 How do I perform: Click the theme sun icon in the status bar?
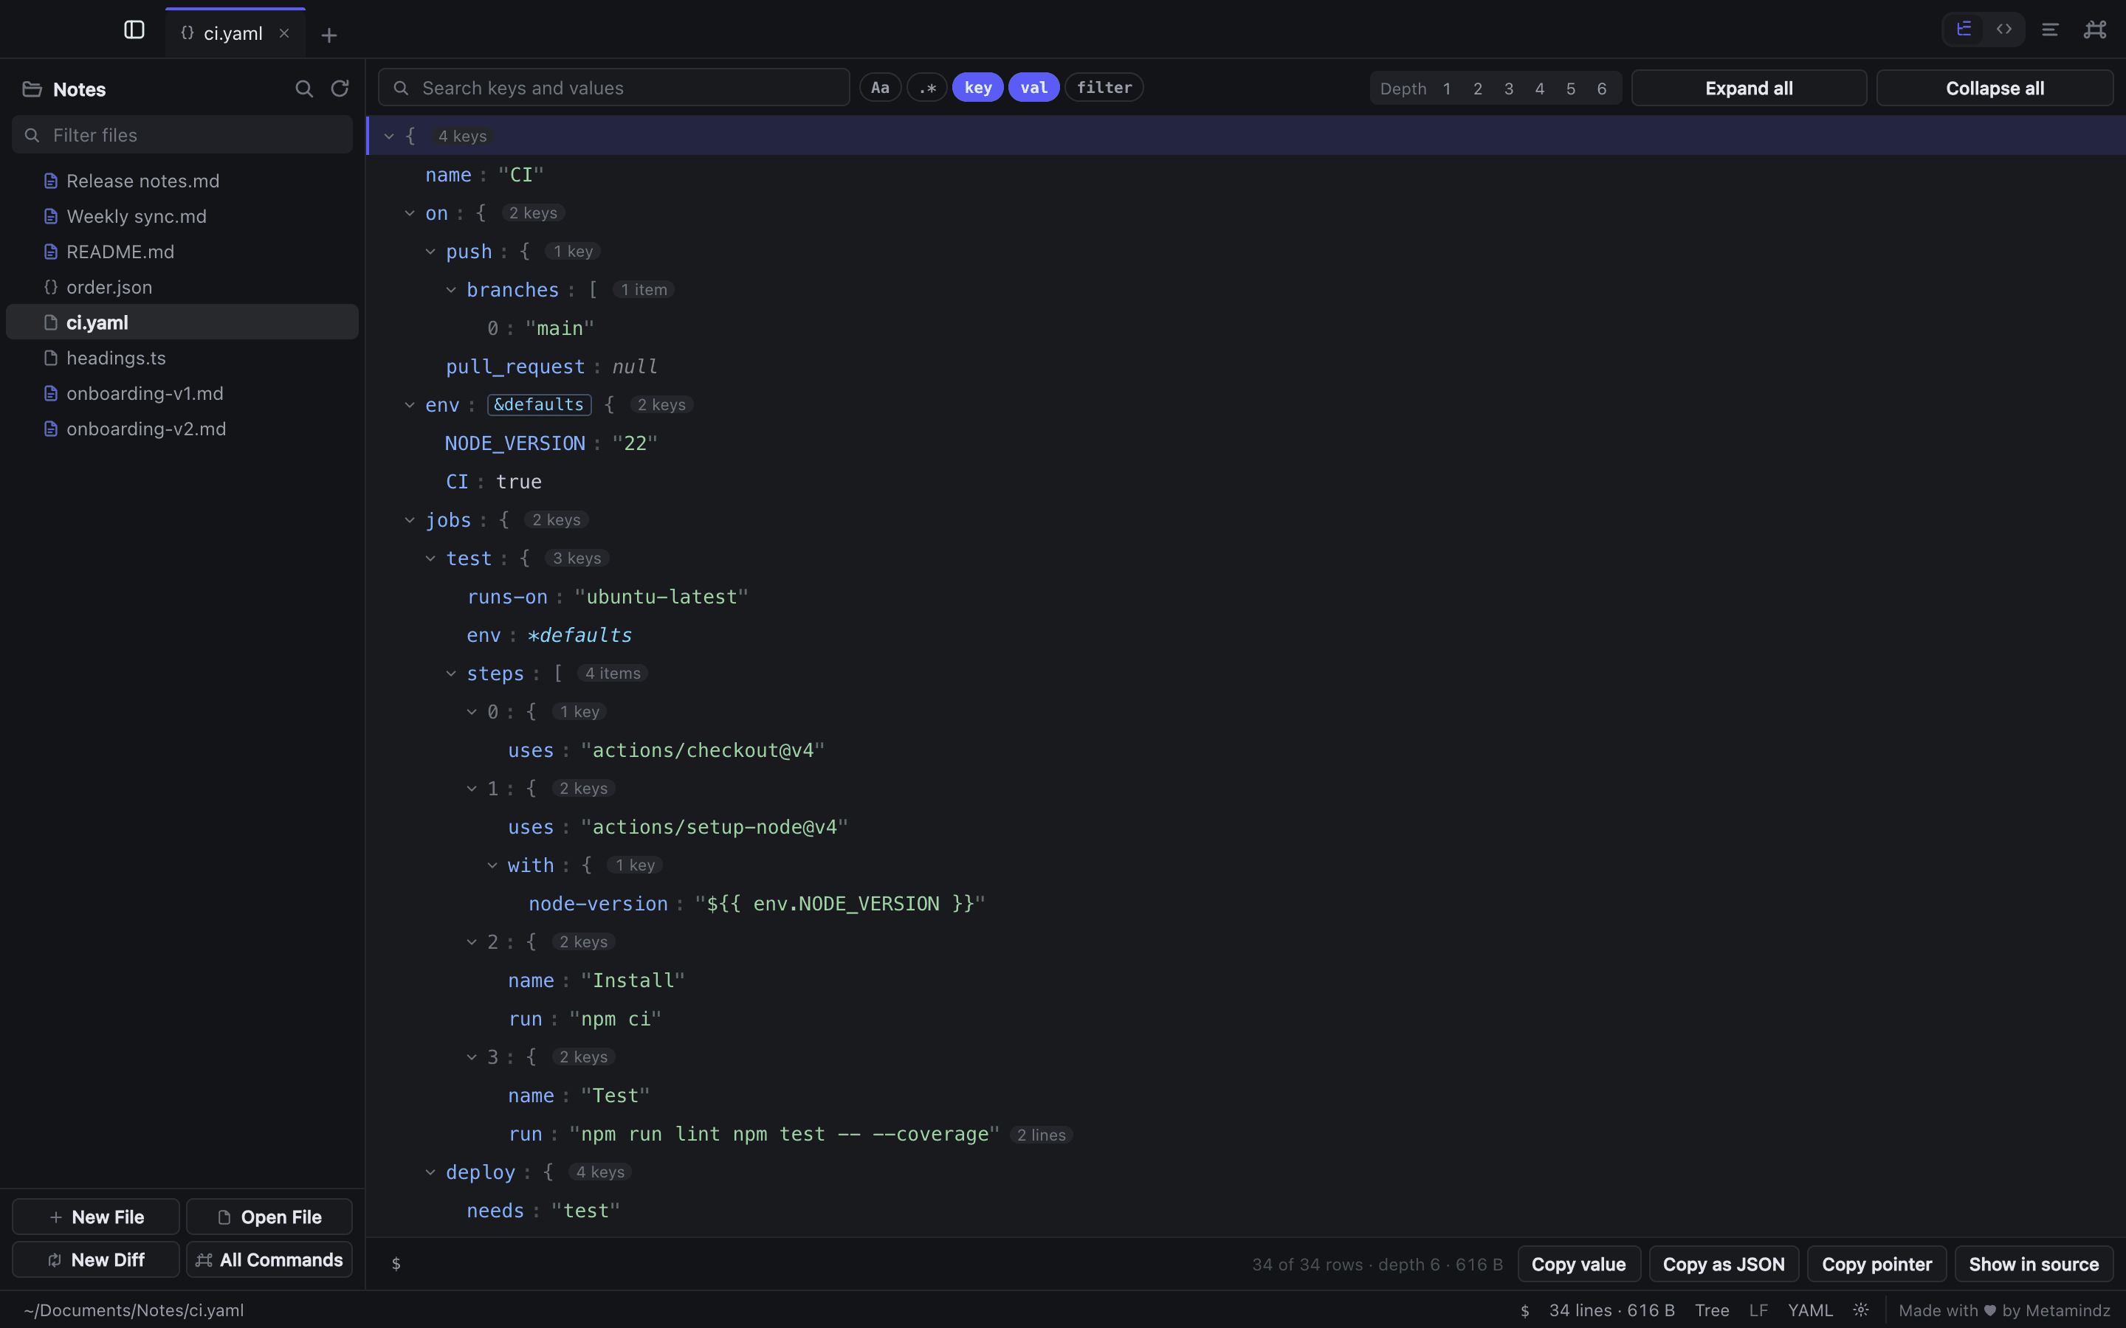point(1861,1310)
